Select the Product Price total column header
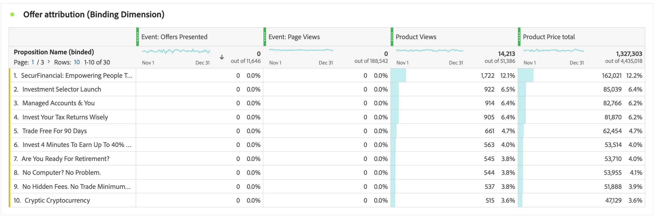 click(x=549, y=37)
